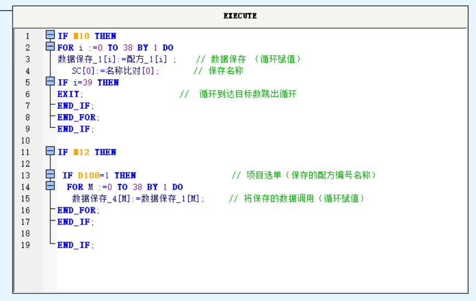The height and width of the screenshot is (301, 476).
Task: Click the END_FOR keyword on line 8
Action: click(x=78, y=117)
